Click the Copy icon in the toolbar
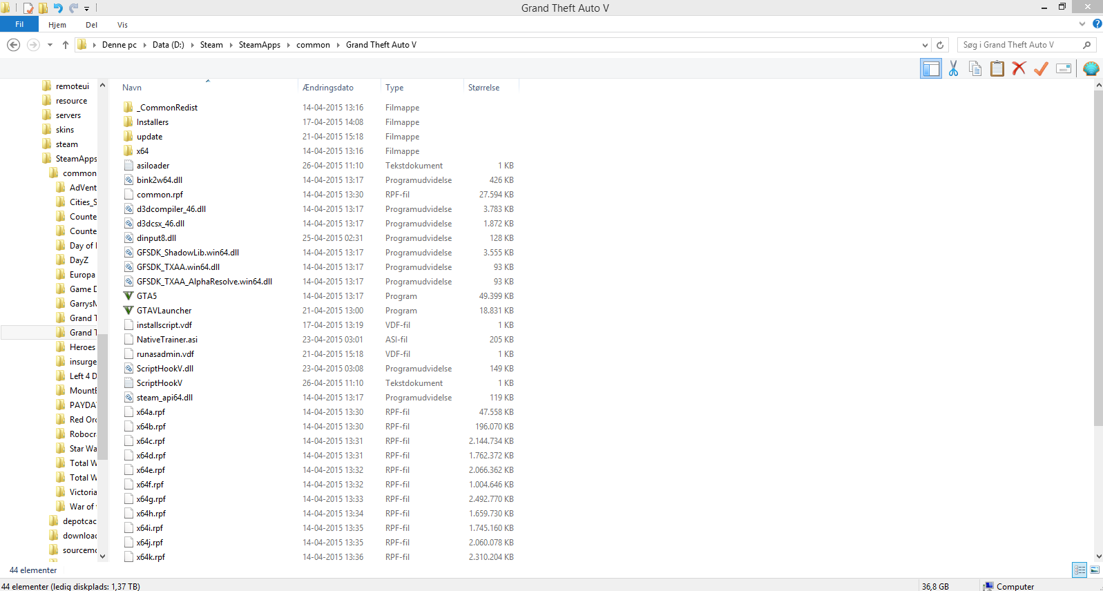1103x591 pixels. click(975, 68)
